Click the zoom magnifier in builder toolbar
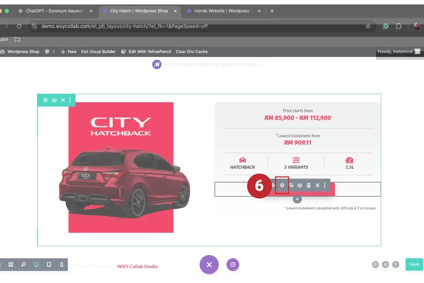The width and height of the screenshot is (424, 283). coord(23,264)
